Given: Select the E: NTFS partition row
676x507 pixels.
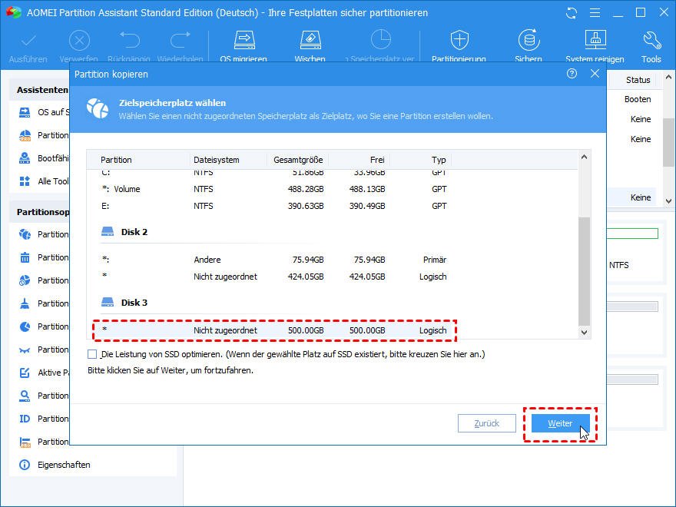Looking at the screenshot, I should pos(274,206).
